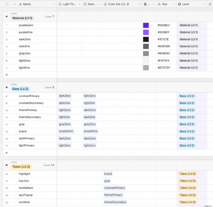This screenshot has width=213, height=207.
Task: Click the select field icon on Light Theme column
Action: click(60, 4)
